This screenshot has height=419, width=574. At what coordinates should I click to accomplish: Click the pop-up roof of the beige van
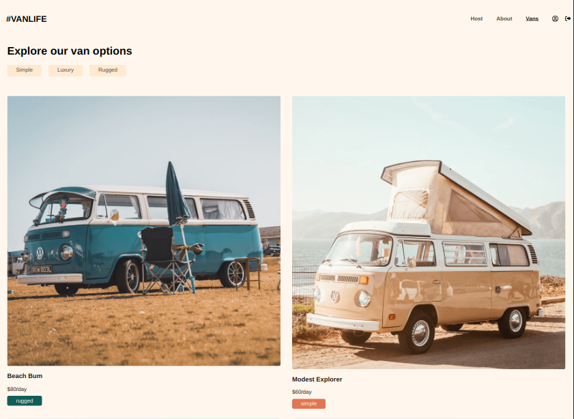click(x=455, y=199)
